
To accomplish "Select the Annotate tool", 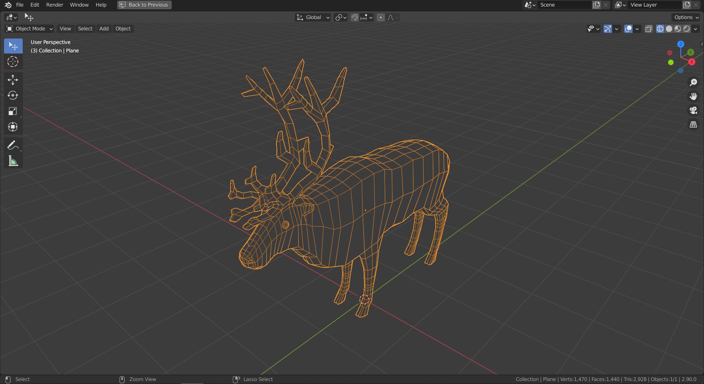I will 13,145.
